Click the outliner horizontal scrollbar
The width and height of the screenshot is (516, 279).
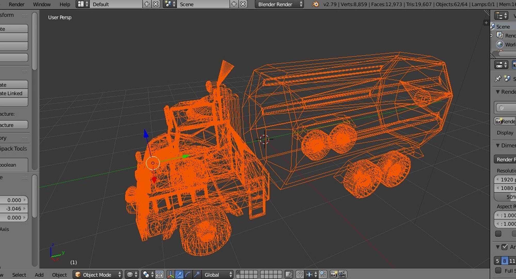(x=507, y=54)
